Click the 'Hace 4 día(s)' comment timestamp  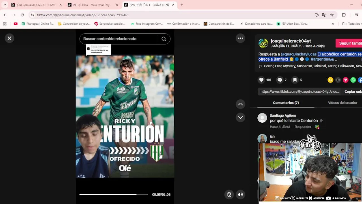point(280,127)
